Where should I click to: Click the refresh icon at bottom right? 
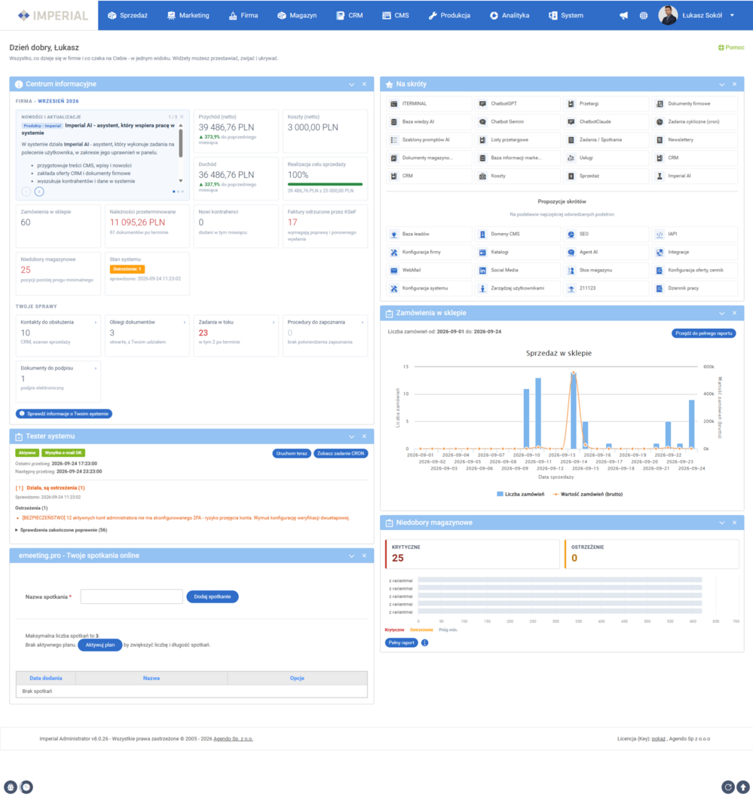coord(727,787)
